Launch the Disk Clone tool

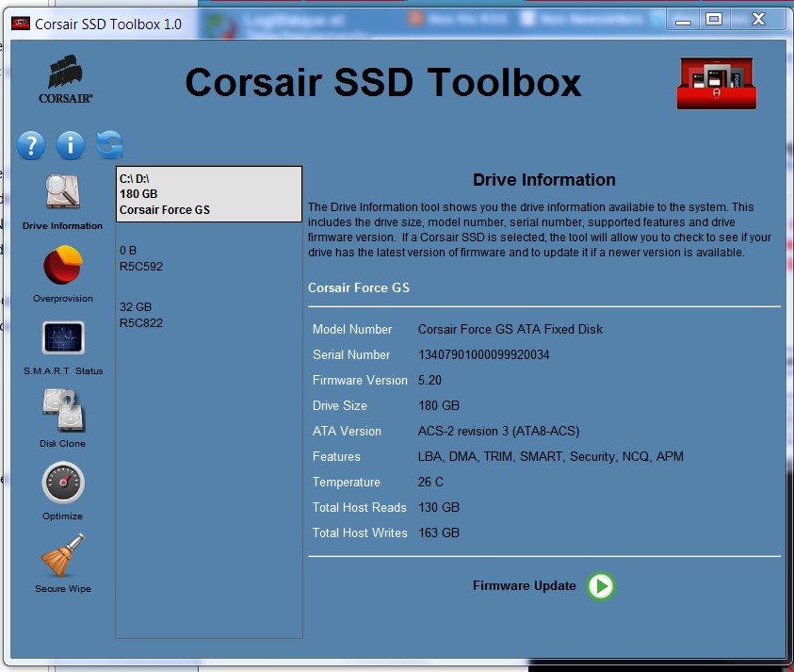pos(63,410)
